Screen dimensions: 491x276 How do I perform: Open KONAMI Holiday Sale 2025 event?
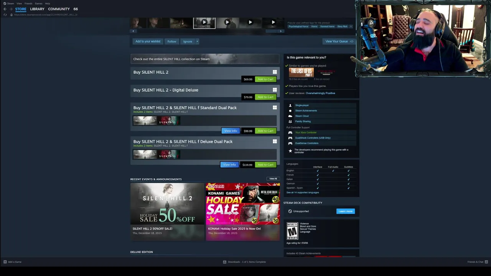243,211
